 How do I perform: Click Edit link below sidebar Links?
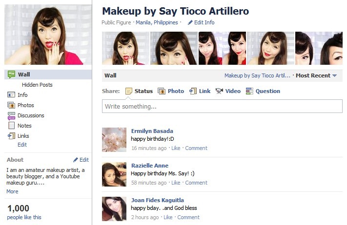(22, 145)
